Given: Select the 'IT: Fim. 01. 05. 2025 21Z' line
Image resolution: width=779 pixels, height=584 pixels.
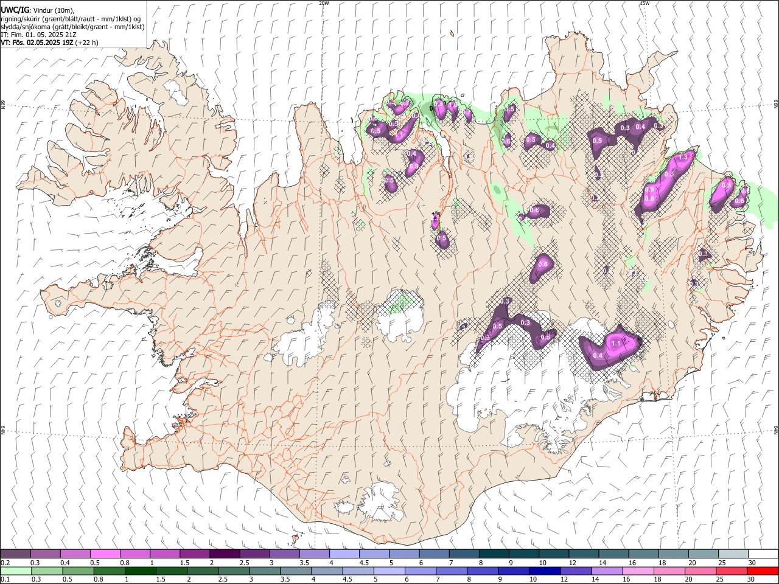Looking at the screenshot, I should pos(38,35).
